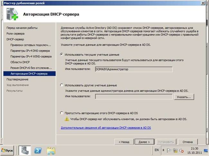Click the warning icon beside the authorization note
The width and height of the screenshot is (209, 156).
click(67, 119)
